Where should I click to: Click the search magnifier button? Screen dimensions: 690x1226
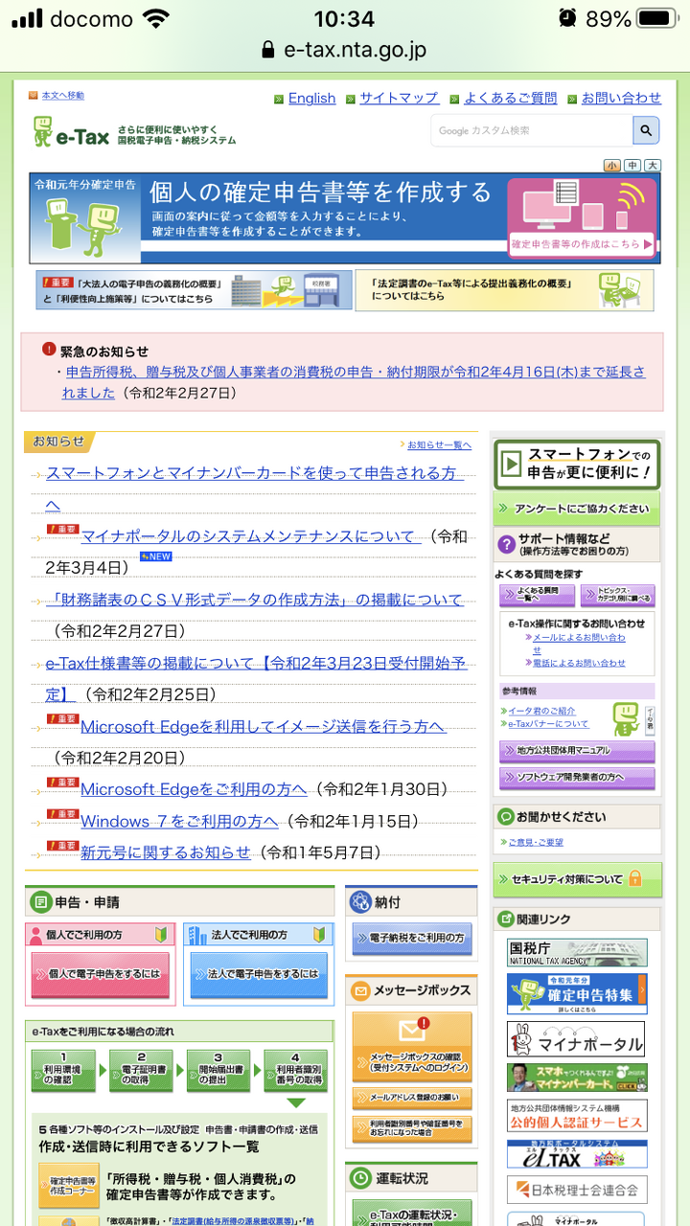pos(647,130)
